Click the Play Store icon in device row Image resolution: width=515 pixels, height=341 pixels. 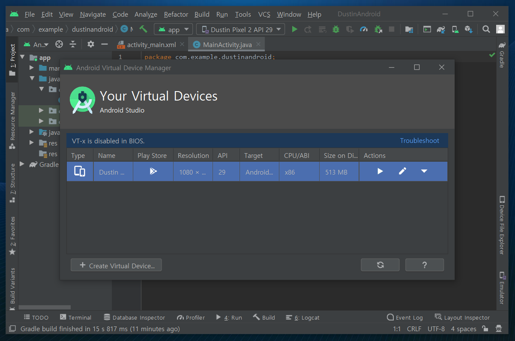153,171
